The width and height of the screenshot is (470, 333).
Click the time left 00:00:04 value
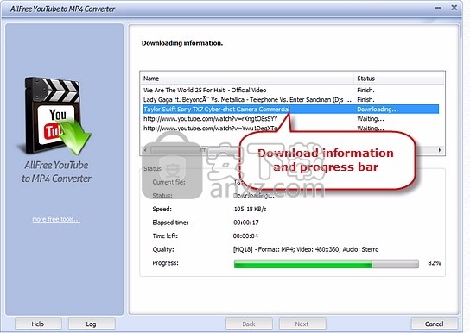tap(245, 236)
